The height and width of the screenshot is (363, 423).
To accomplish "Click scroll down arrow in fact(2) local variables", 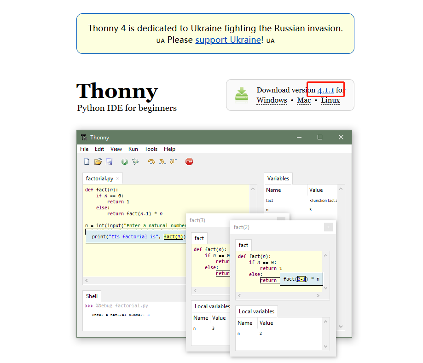I will coord(325,346).
